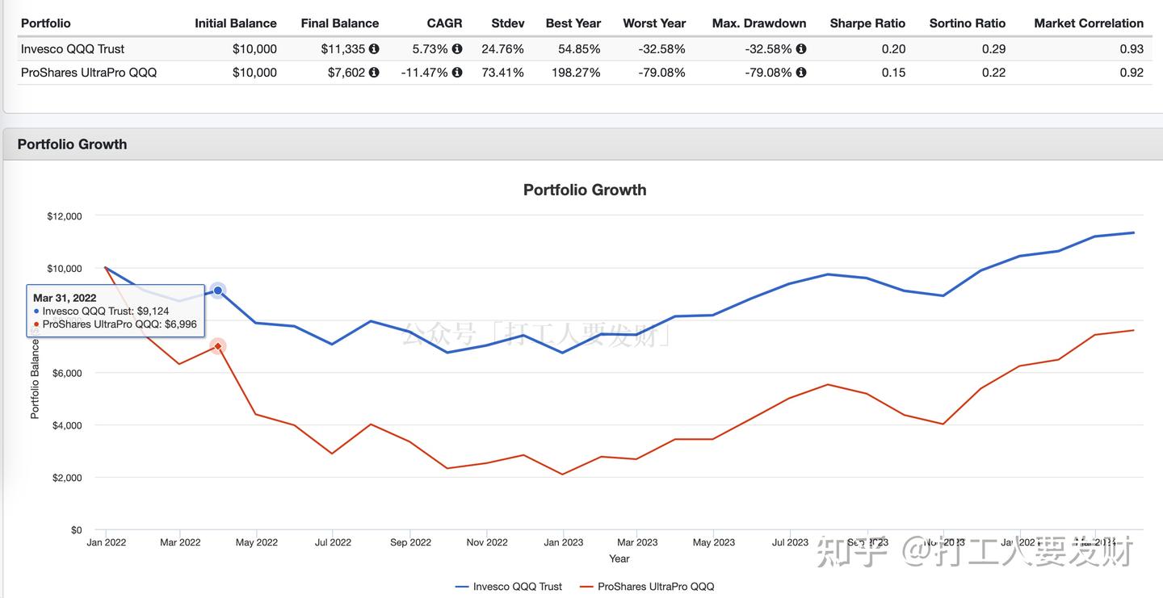
Task: Click the blue line swatch in legend
Action: coord(462,587)
